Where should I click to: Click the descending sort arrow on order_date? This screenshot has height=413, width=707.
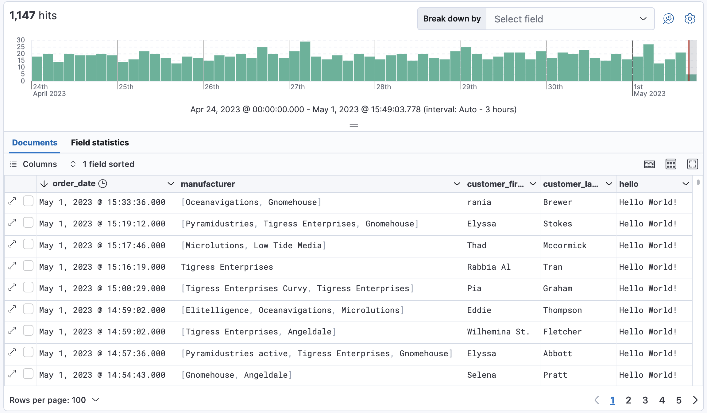pyautogui.click(x=44, y=183)
